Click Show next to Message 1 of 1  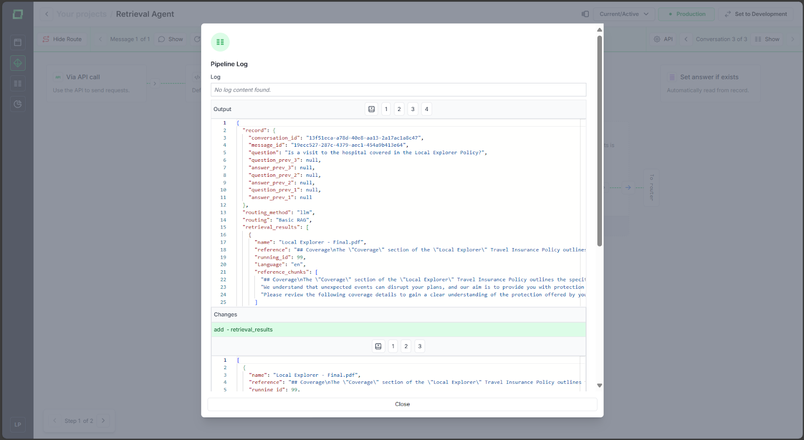coord(171,39)
